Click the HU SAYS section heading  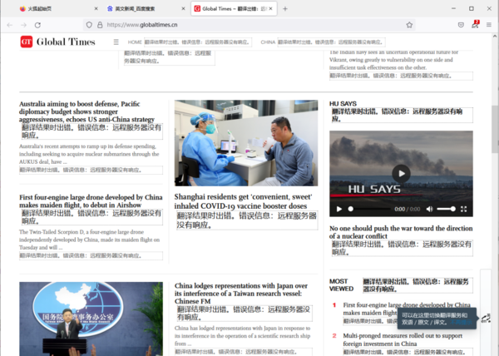point(343,104)
